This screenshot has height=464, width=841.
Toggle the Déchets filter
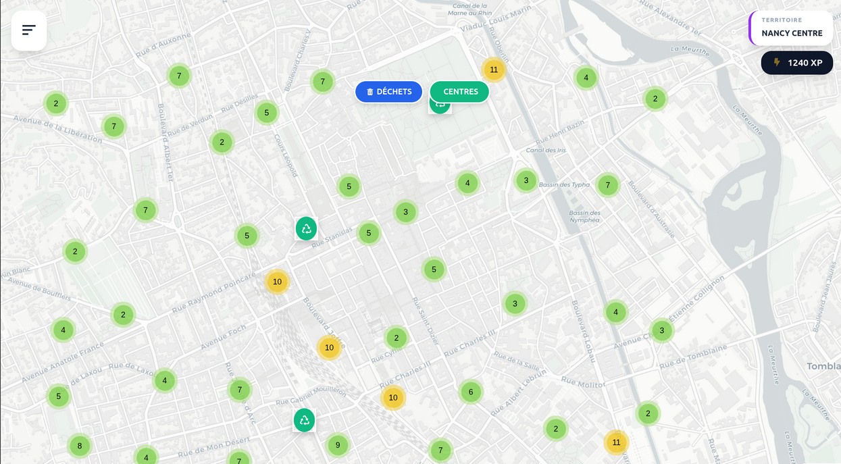pyautogui.click(x=389, y=92)
